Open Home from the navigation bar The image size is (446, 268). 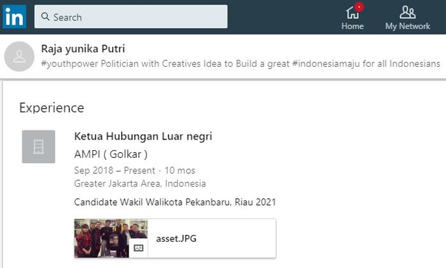point(352,18)
